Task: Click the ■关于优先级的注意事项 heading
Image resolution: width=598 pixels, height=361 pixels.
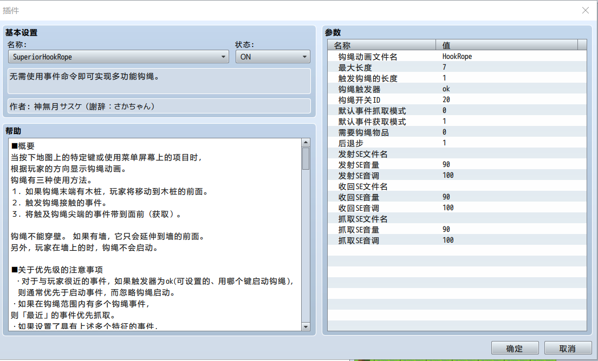Action: pos(57,270)
